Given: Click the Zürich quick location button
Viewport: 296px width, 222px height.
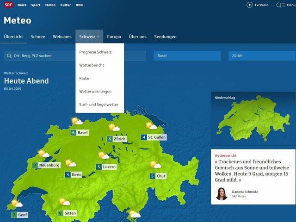Looking at the screenshot, I should pos(262,55).
